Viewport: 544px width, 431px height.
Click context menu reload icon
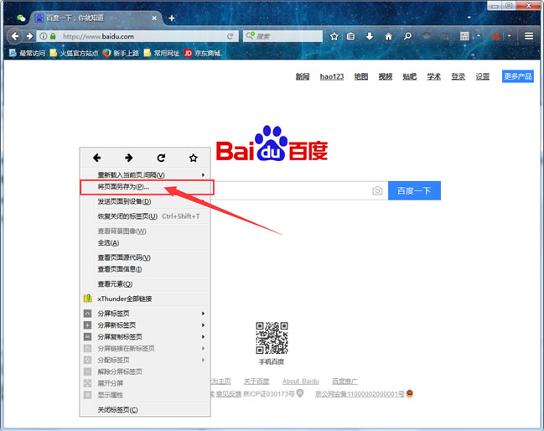coord(161,158)
